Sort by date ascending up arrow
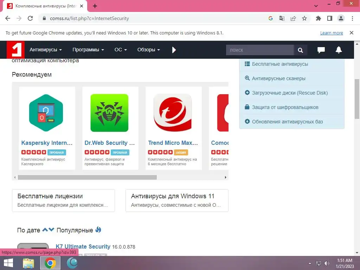Image resolution: width=360 pixels, height=270 pixels. pyautogui.click(x=45, y=230)
